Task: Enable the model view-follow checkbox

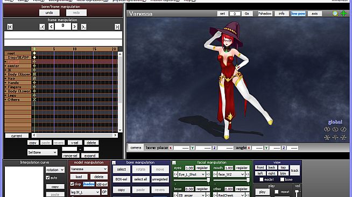Action: tap(261, 179)
